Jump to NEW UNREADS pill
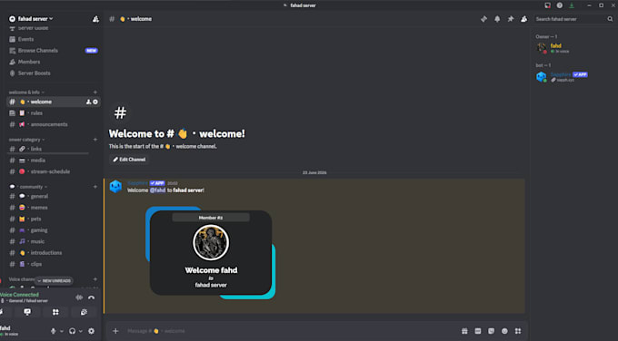 tap(54, 281)
